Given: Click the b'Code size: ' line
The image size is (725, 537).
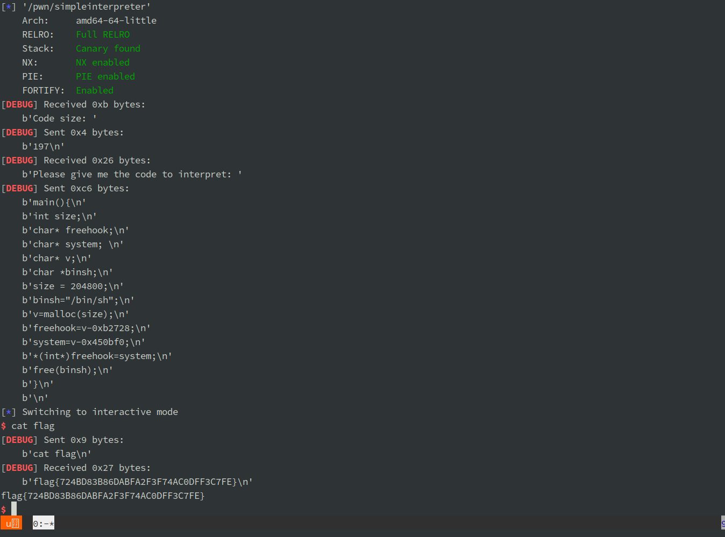Looking at the screenshot, I should click(60, 118).
